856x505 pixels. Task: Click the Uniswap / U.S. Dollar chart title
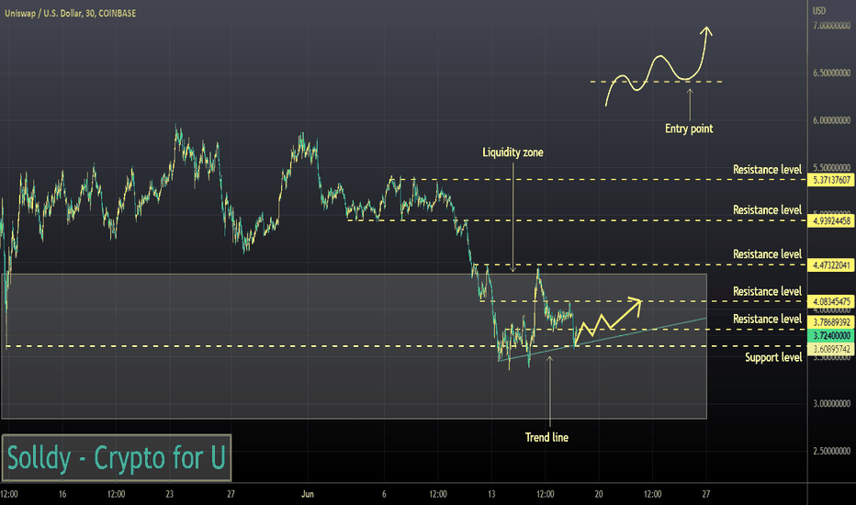[x=71, y=13]
